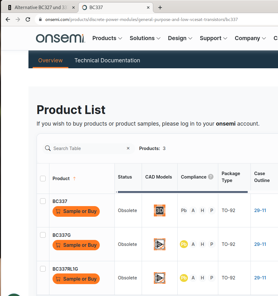Click Sample or Buy for BC337

point(76,211)
